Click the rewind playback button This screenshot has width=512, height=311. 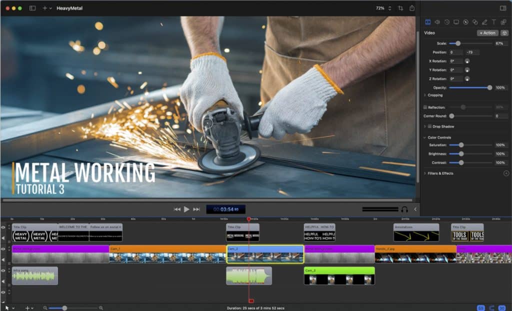(x=177, y=209)
